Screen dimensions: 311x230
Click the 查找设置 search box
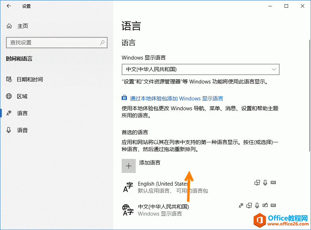pos(53,43)
